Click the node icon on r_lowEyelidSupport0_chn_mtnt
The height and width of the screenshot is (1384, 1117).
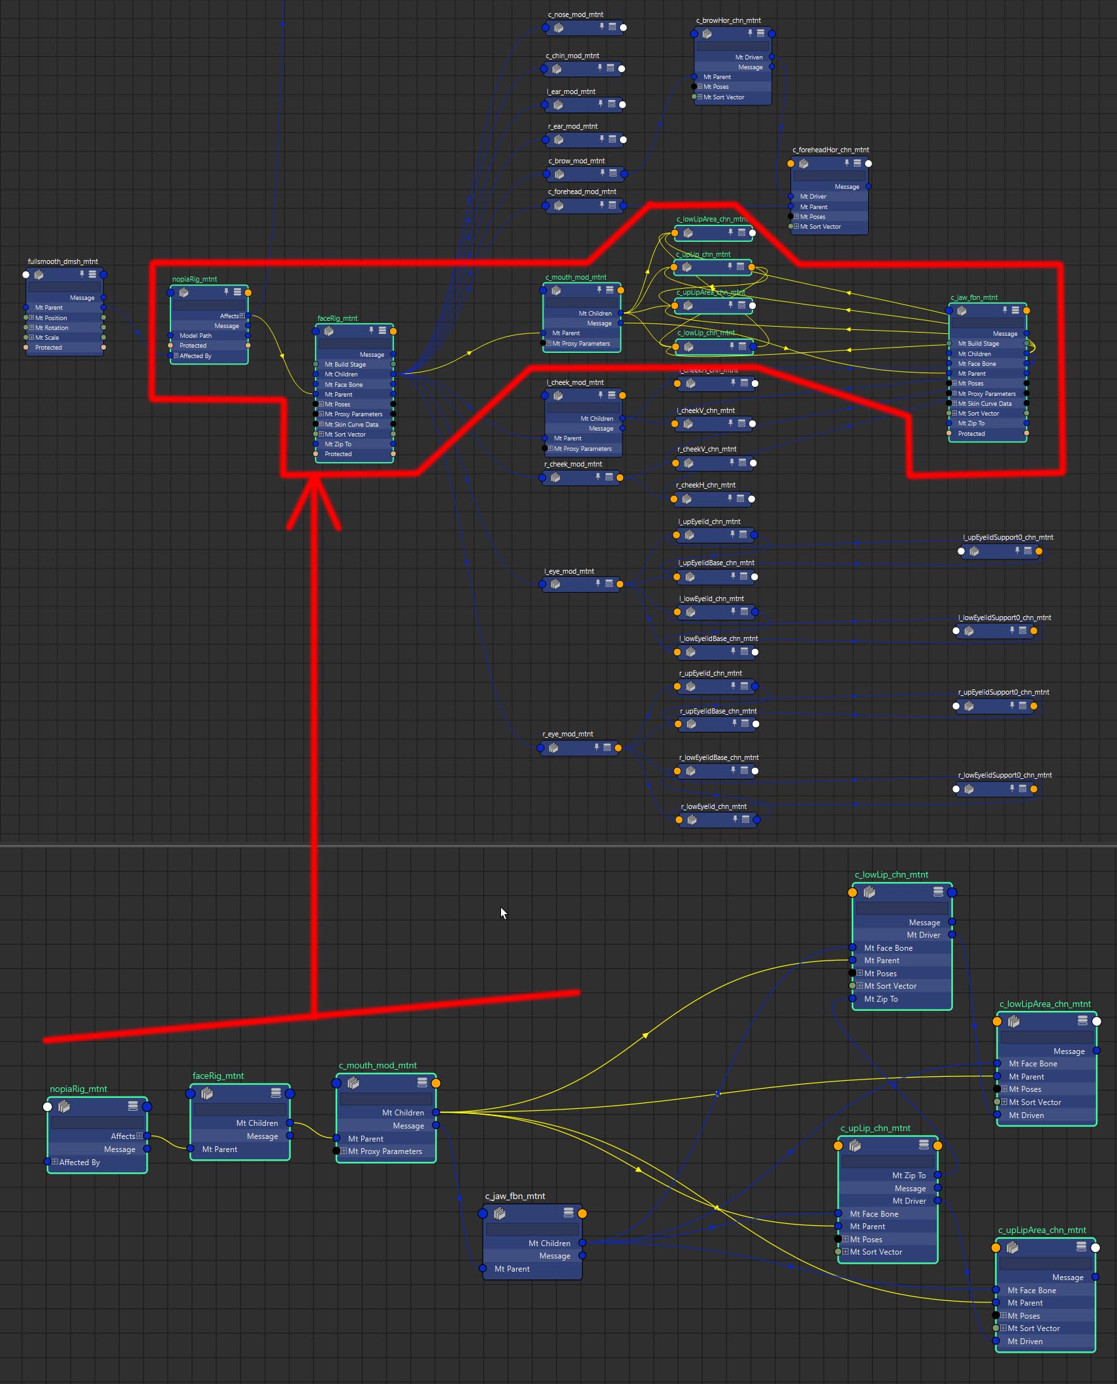[x=969, y=789]
